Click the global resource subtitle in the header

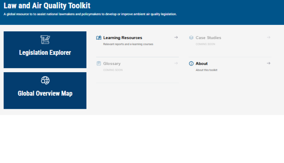coord(90,14)
